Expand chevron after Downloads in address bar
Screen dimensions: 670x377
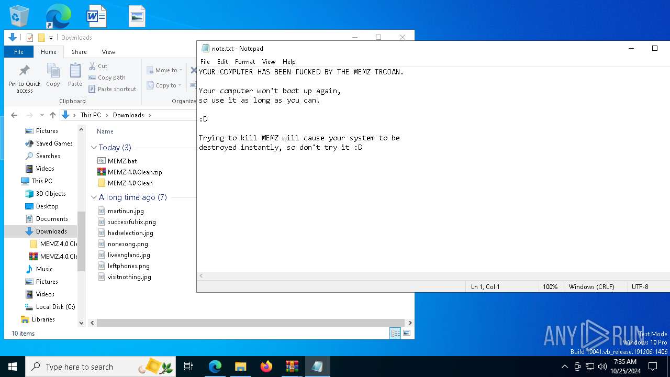click(150, 115)
